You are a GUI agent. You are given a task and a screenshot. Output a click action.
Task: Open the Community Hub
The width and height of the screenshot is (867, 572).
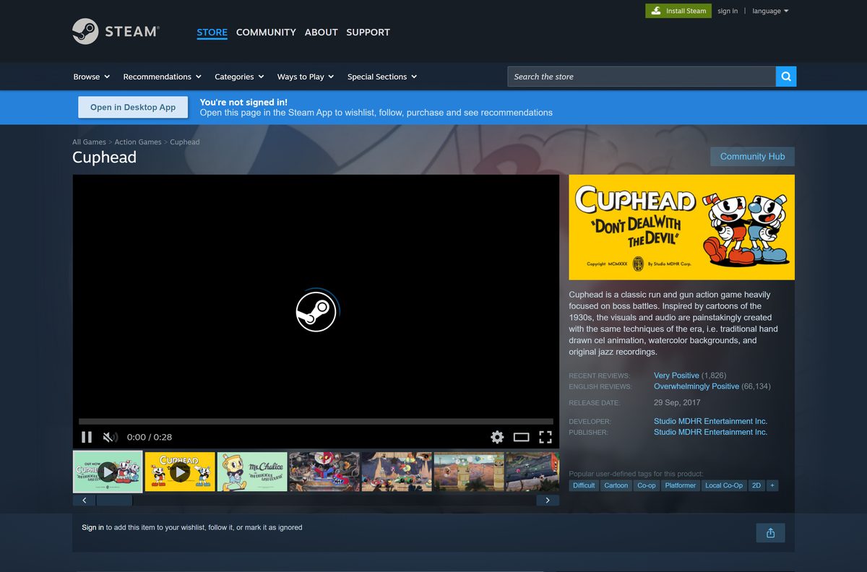coord(752,157)
